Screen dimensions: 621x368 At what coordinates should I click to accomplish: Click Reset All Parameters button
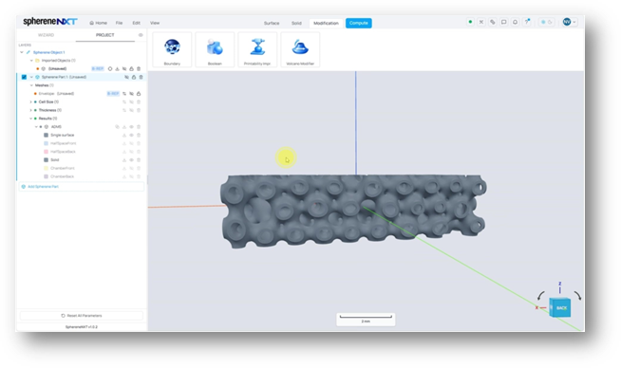tap(82, 316)
